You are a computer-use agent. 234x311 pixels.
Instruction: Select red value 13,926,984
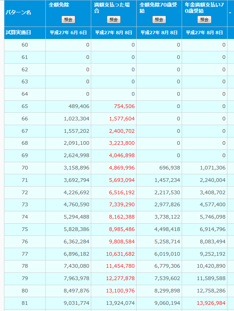click(211, 303)
